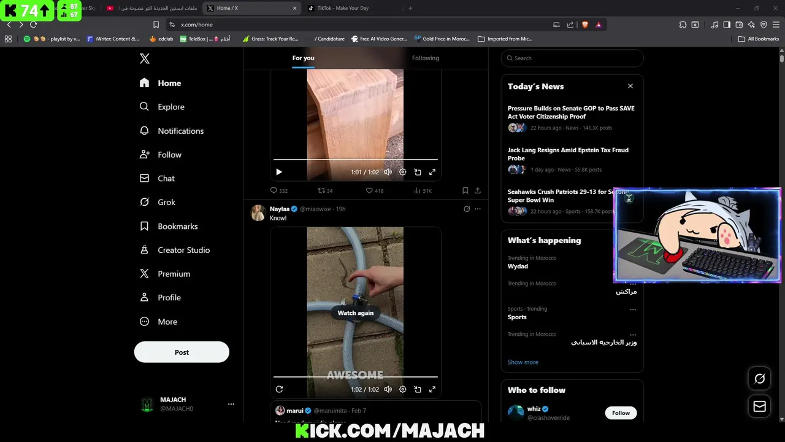This screenshot has width=785, height=442.
Task: Click the X logo in the sidebar
Action: [145, 58]
